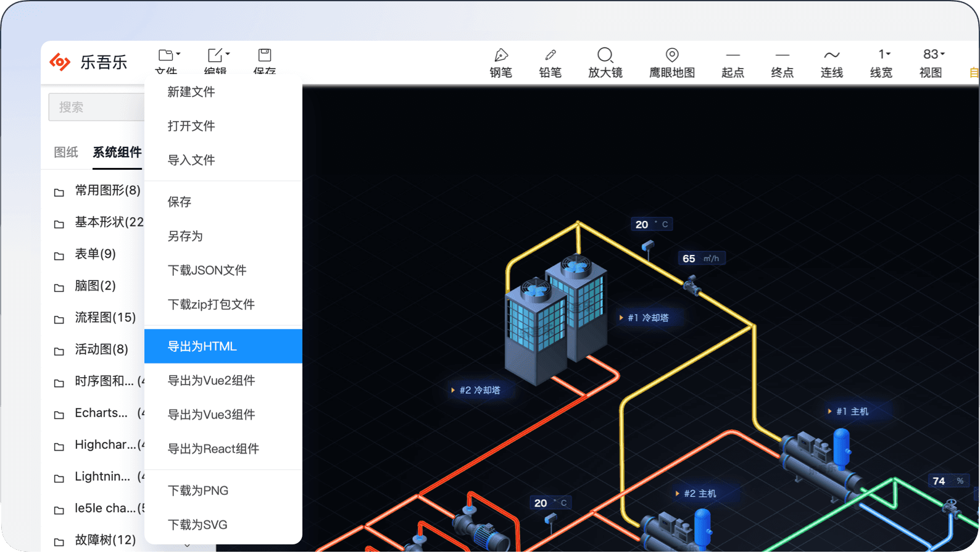Image resolution: width=980 pixels, height=553 pixels.
Task: Open the line start point (起点) dropdown
Action: click(733, 62)
